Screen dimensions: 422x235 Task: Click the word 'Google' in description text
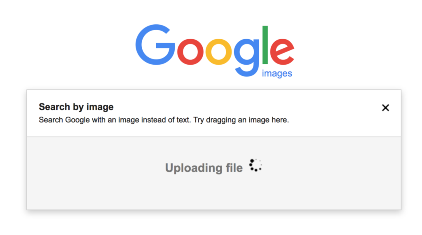click(x=77, y=120)
